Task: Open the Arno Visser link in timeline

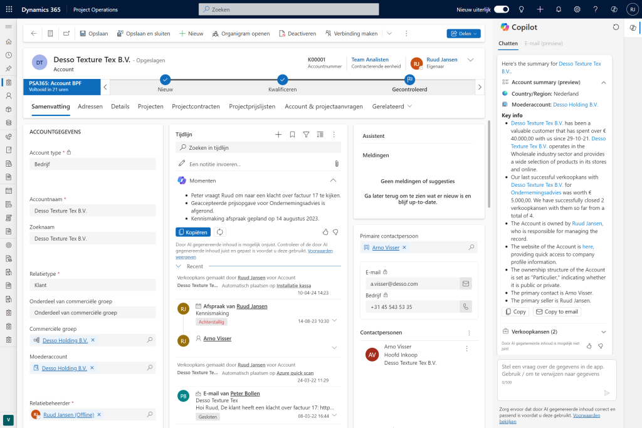Action: (217, 338)
